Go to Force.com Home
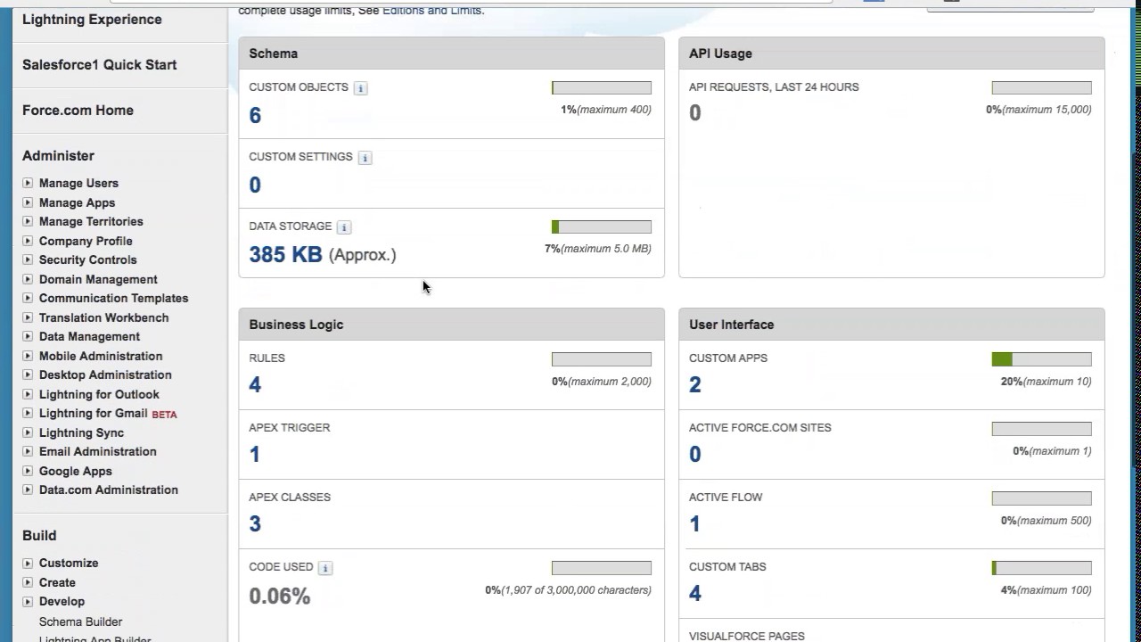Screen dimensions: 1141x642 [x=78, y=111]
